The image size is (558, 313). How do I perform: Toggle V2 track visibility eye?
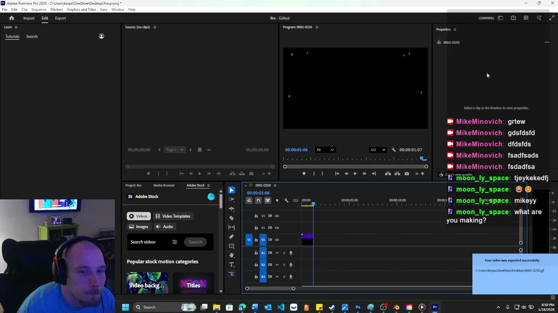pyautogui.click(x=277, y=228)
